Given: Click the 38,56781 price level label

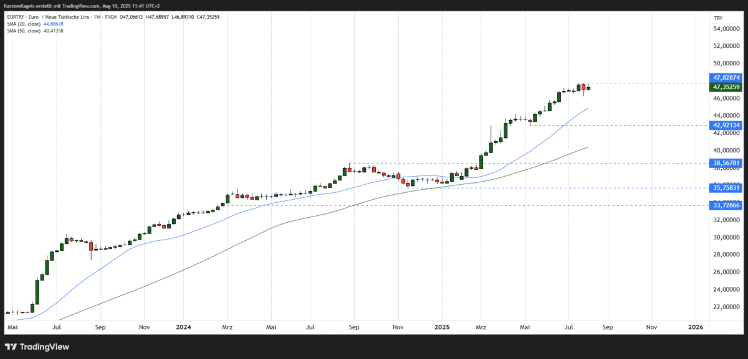Looking at the screenshot, I should pyautogui.click(x=726, y=163).
